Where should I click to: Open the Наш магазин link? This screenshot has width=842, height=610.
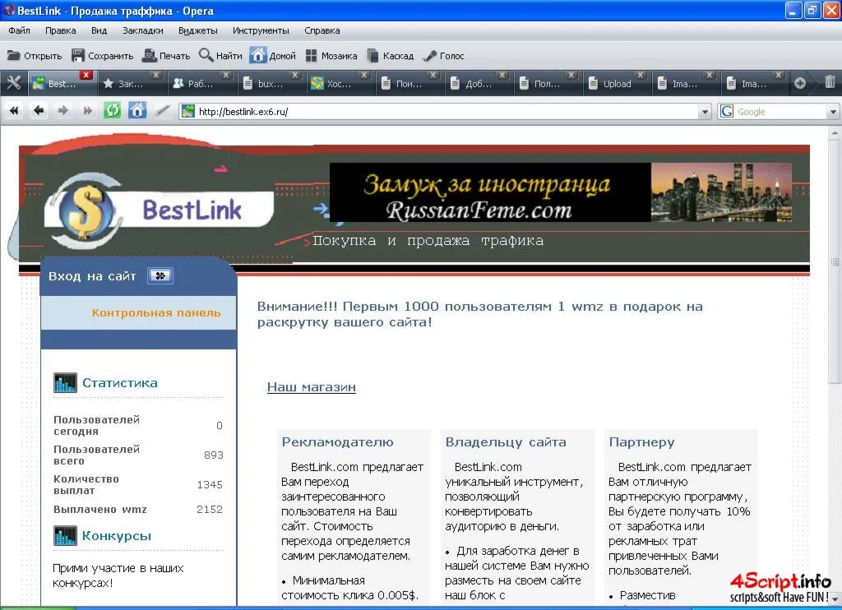tap(311, 386)
